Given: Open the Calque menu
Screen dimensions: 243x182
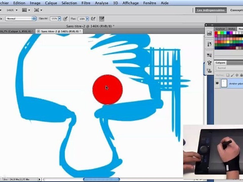Looking at the screenshot, I should [x=51, y=3].
